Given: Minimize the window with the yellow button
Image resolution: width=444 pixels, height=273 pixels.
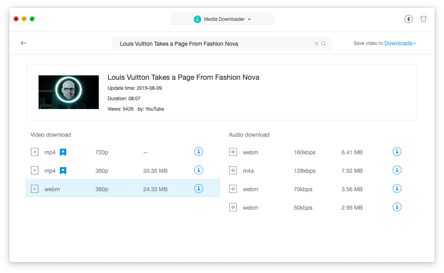Looking at the screenshot, I should pyautogui.click(x=24, y=19).
